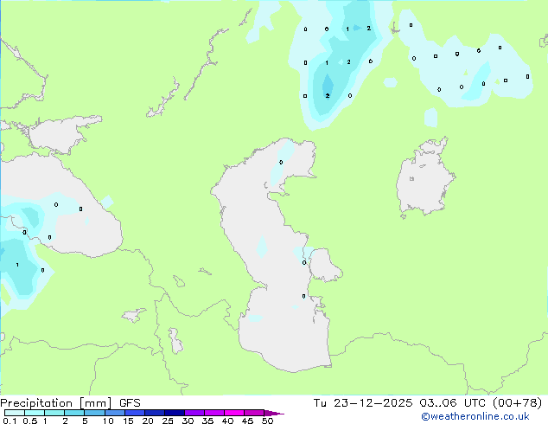Select the 35–40 mm legend swatch

tap(213, 413)
